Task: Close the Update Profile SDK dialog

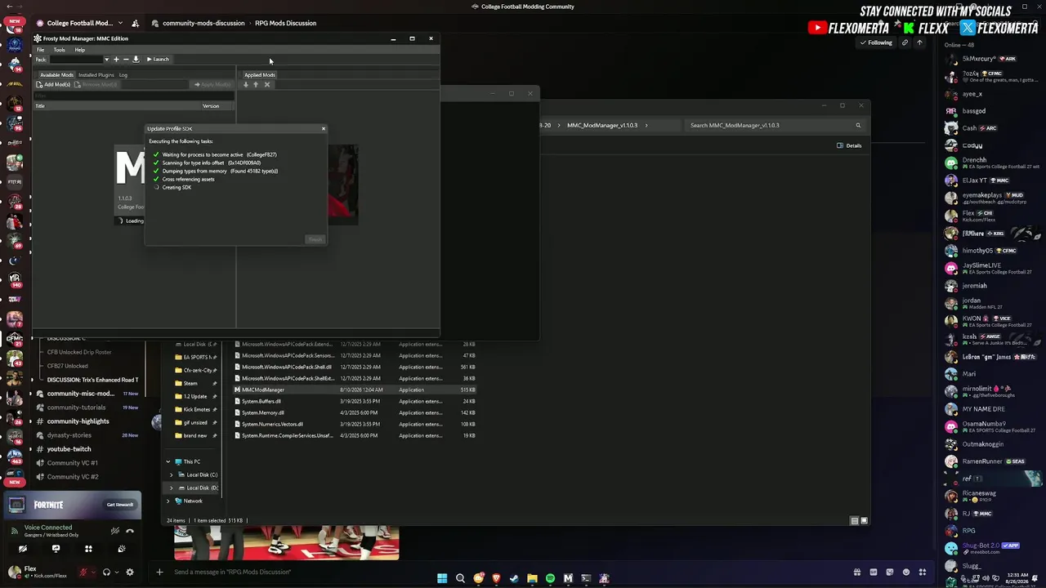Action: coord(323,128)
